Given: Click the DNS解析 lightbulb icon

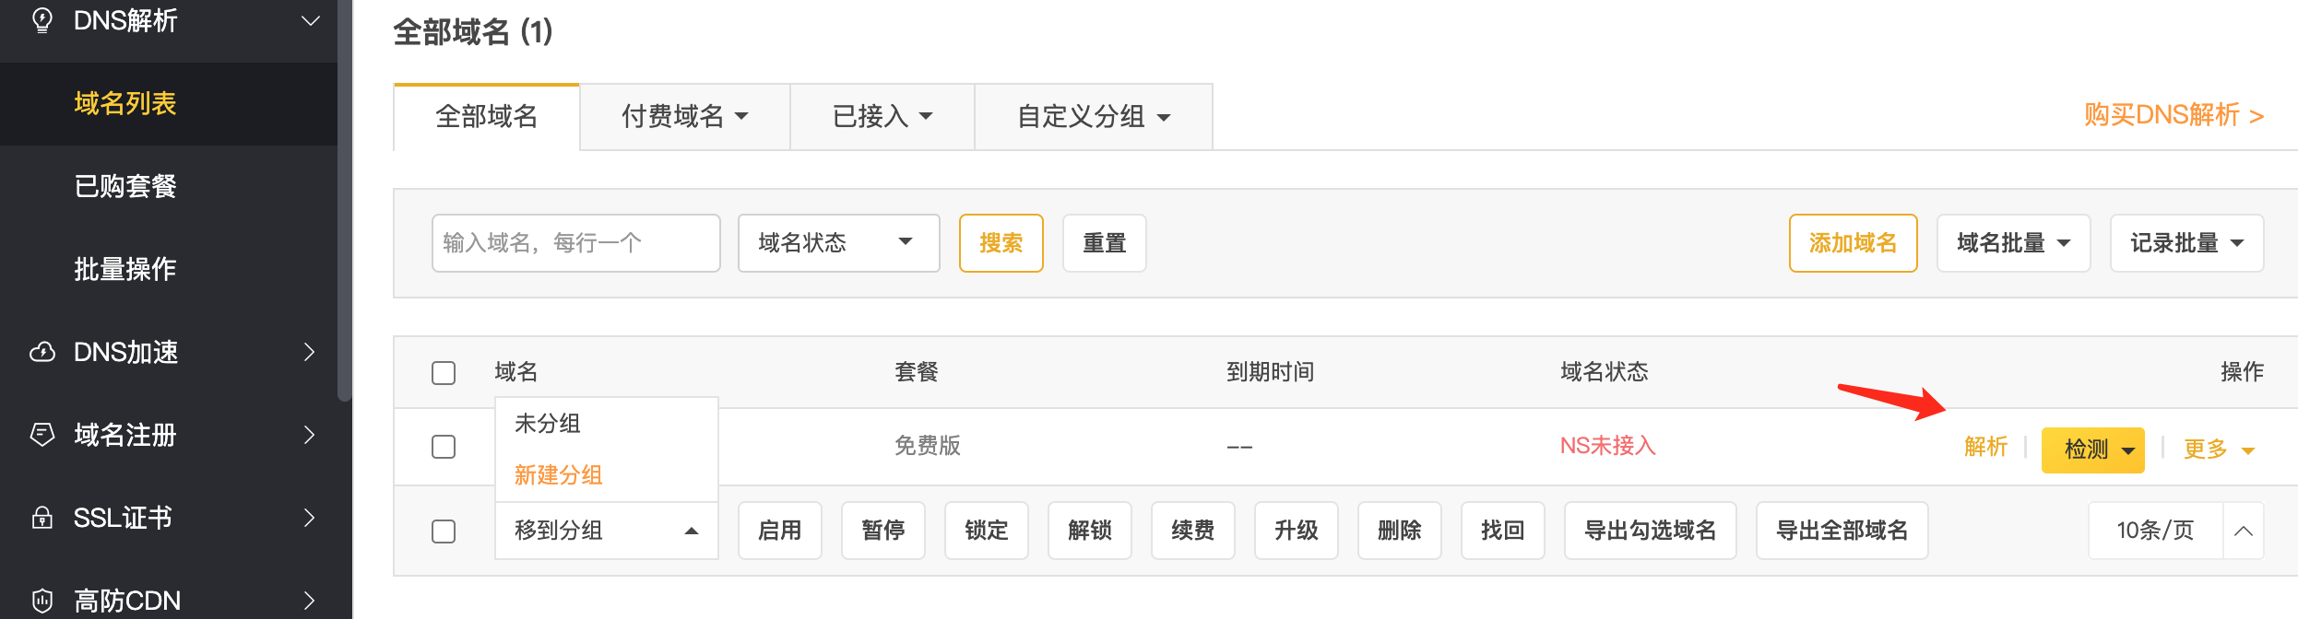Looking at the screenshot, I should coord(42,20).
